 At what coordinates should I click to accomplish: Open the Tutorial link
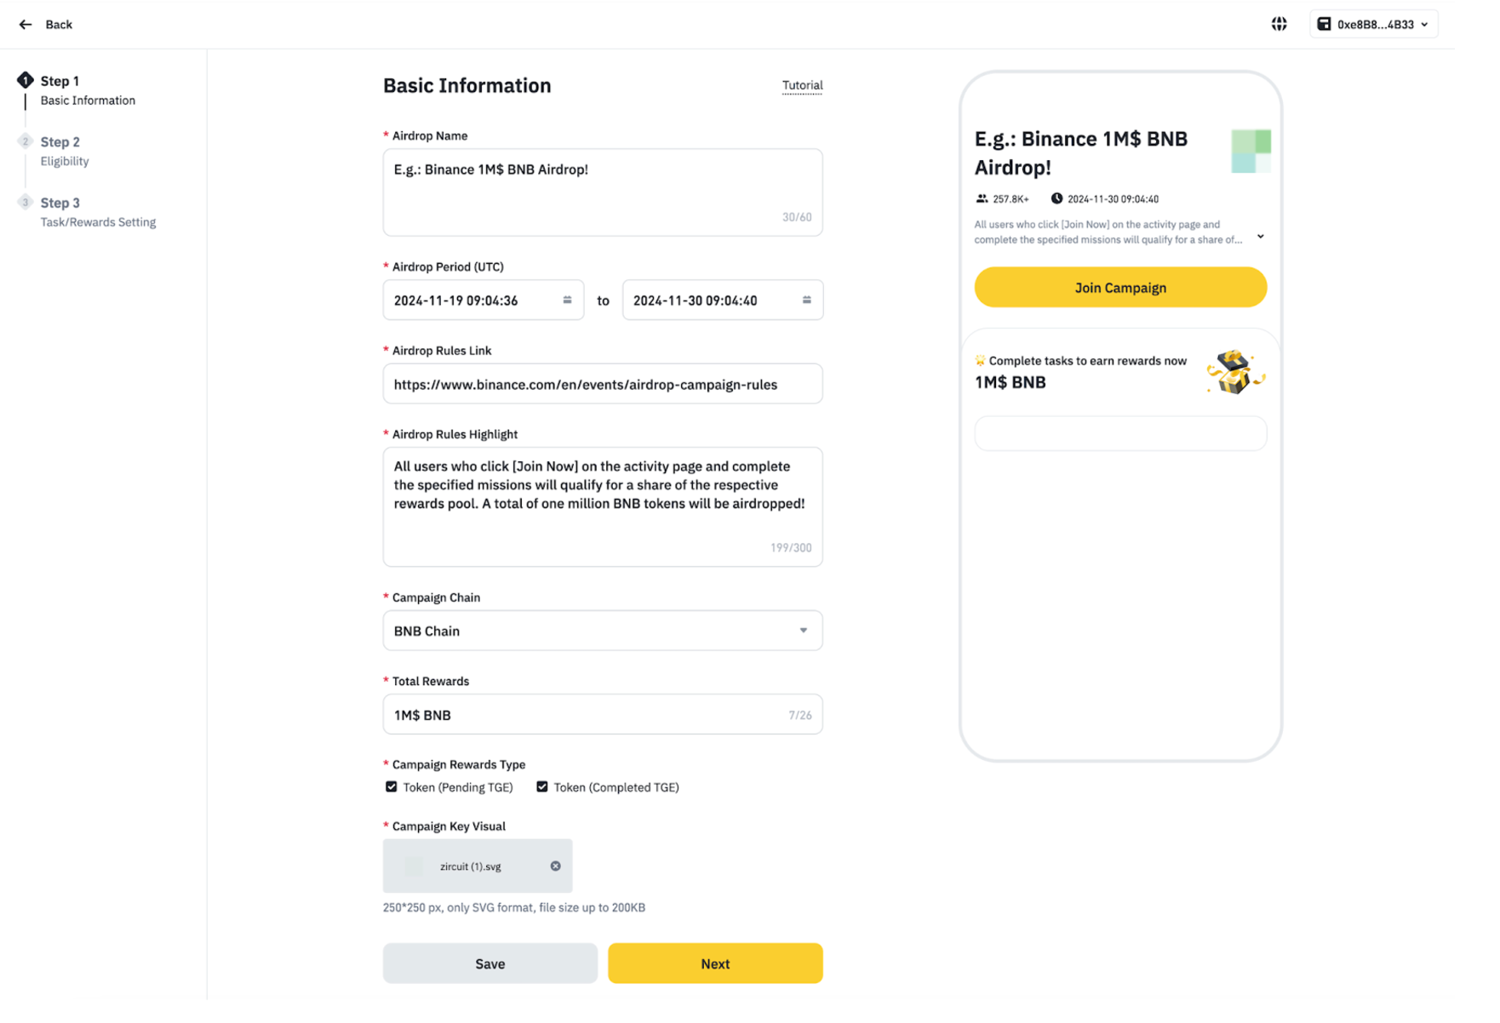pos(801,85)
